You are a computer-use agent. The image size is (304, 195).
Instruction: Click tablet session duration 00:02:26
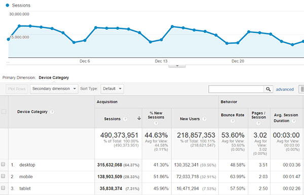coord(292,188)
